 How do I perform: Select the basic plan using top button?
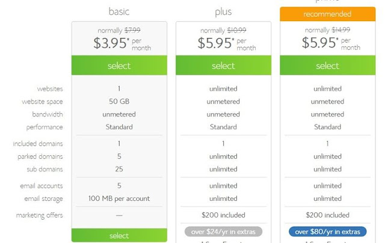click(119, 66)
